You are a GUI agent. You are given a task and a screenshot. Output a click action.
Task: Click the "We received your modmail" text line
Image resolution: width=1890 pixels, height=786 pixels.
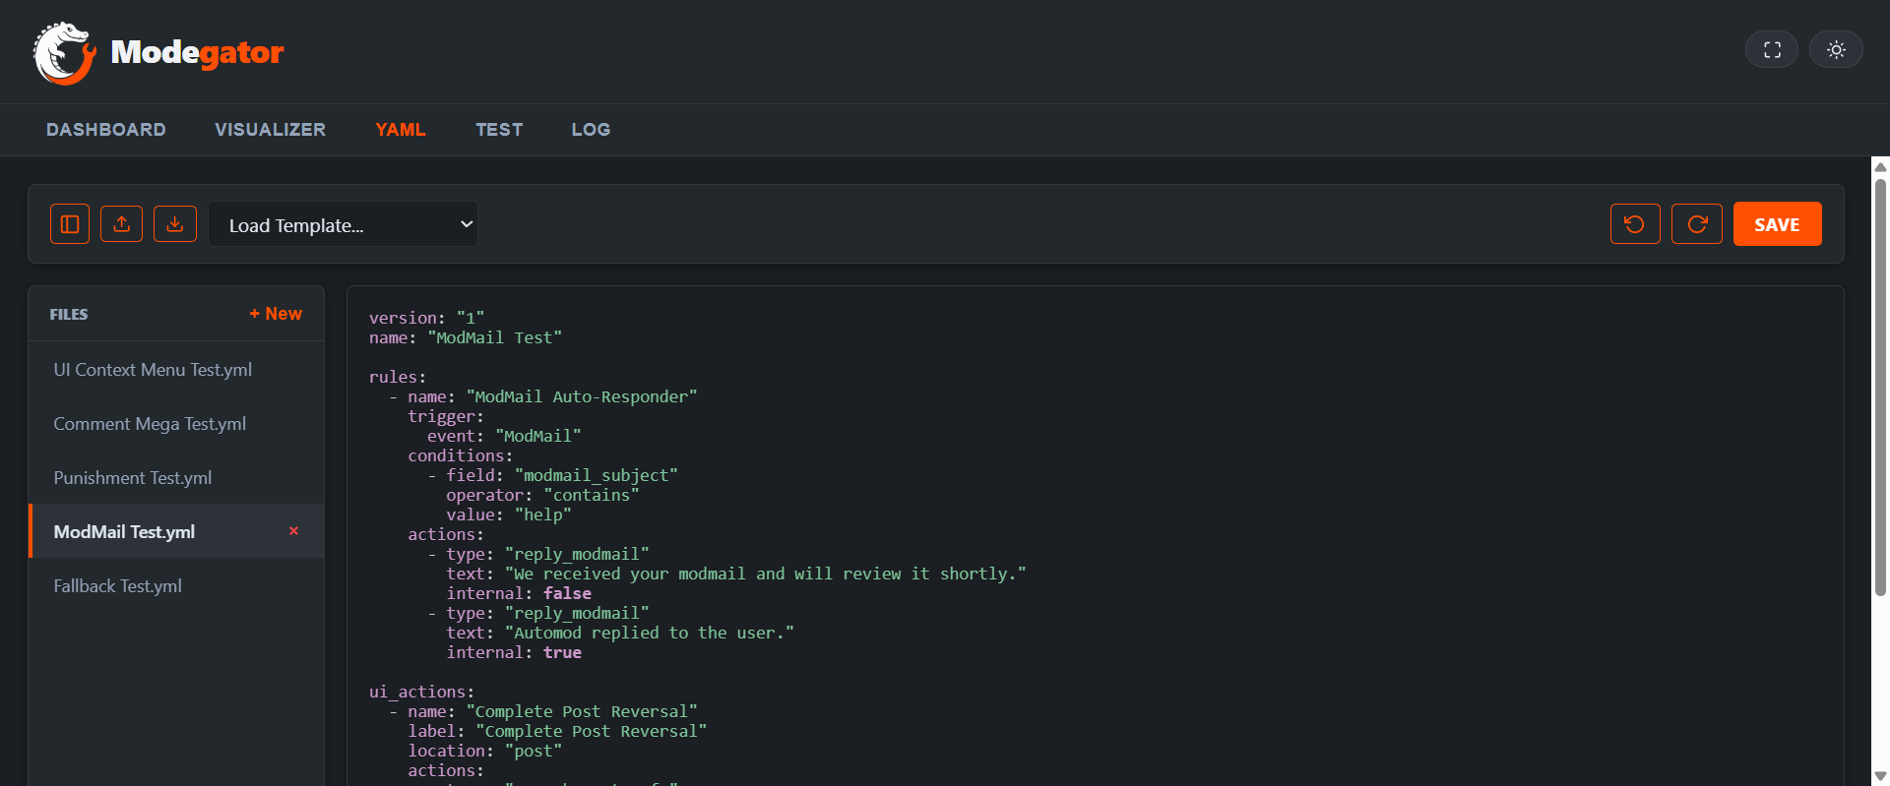click(736, 574)
